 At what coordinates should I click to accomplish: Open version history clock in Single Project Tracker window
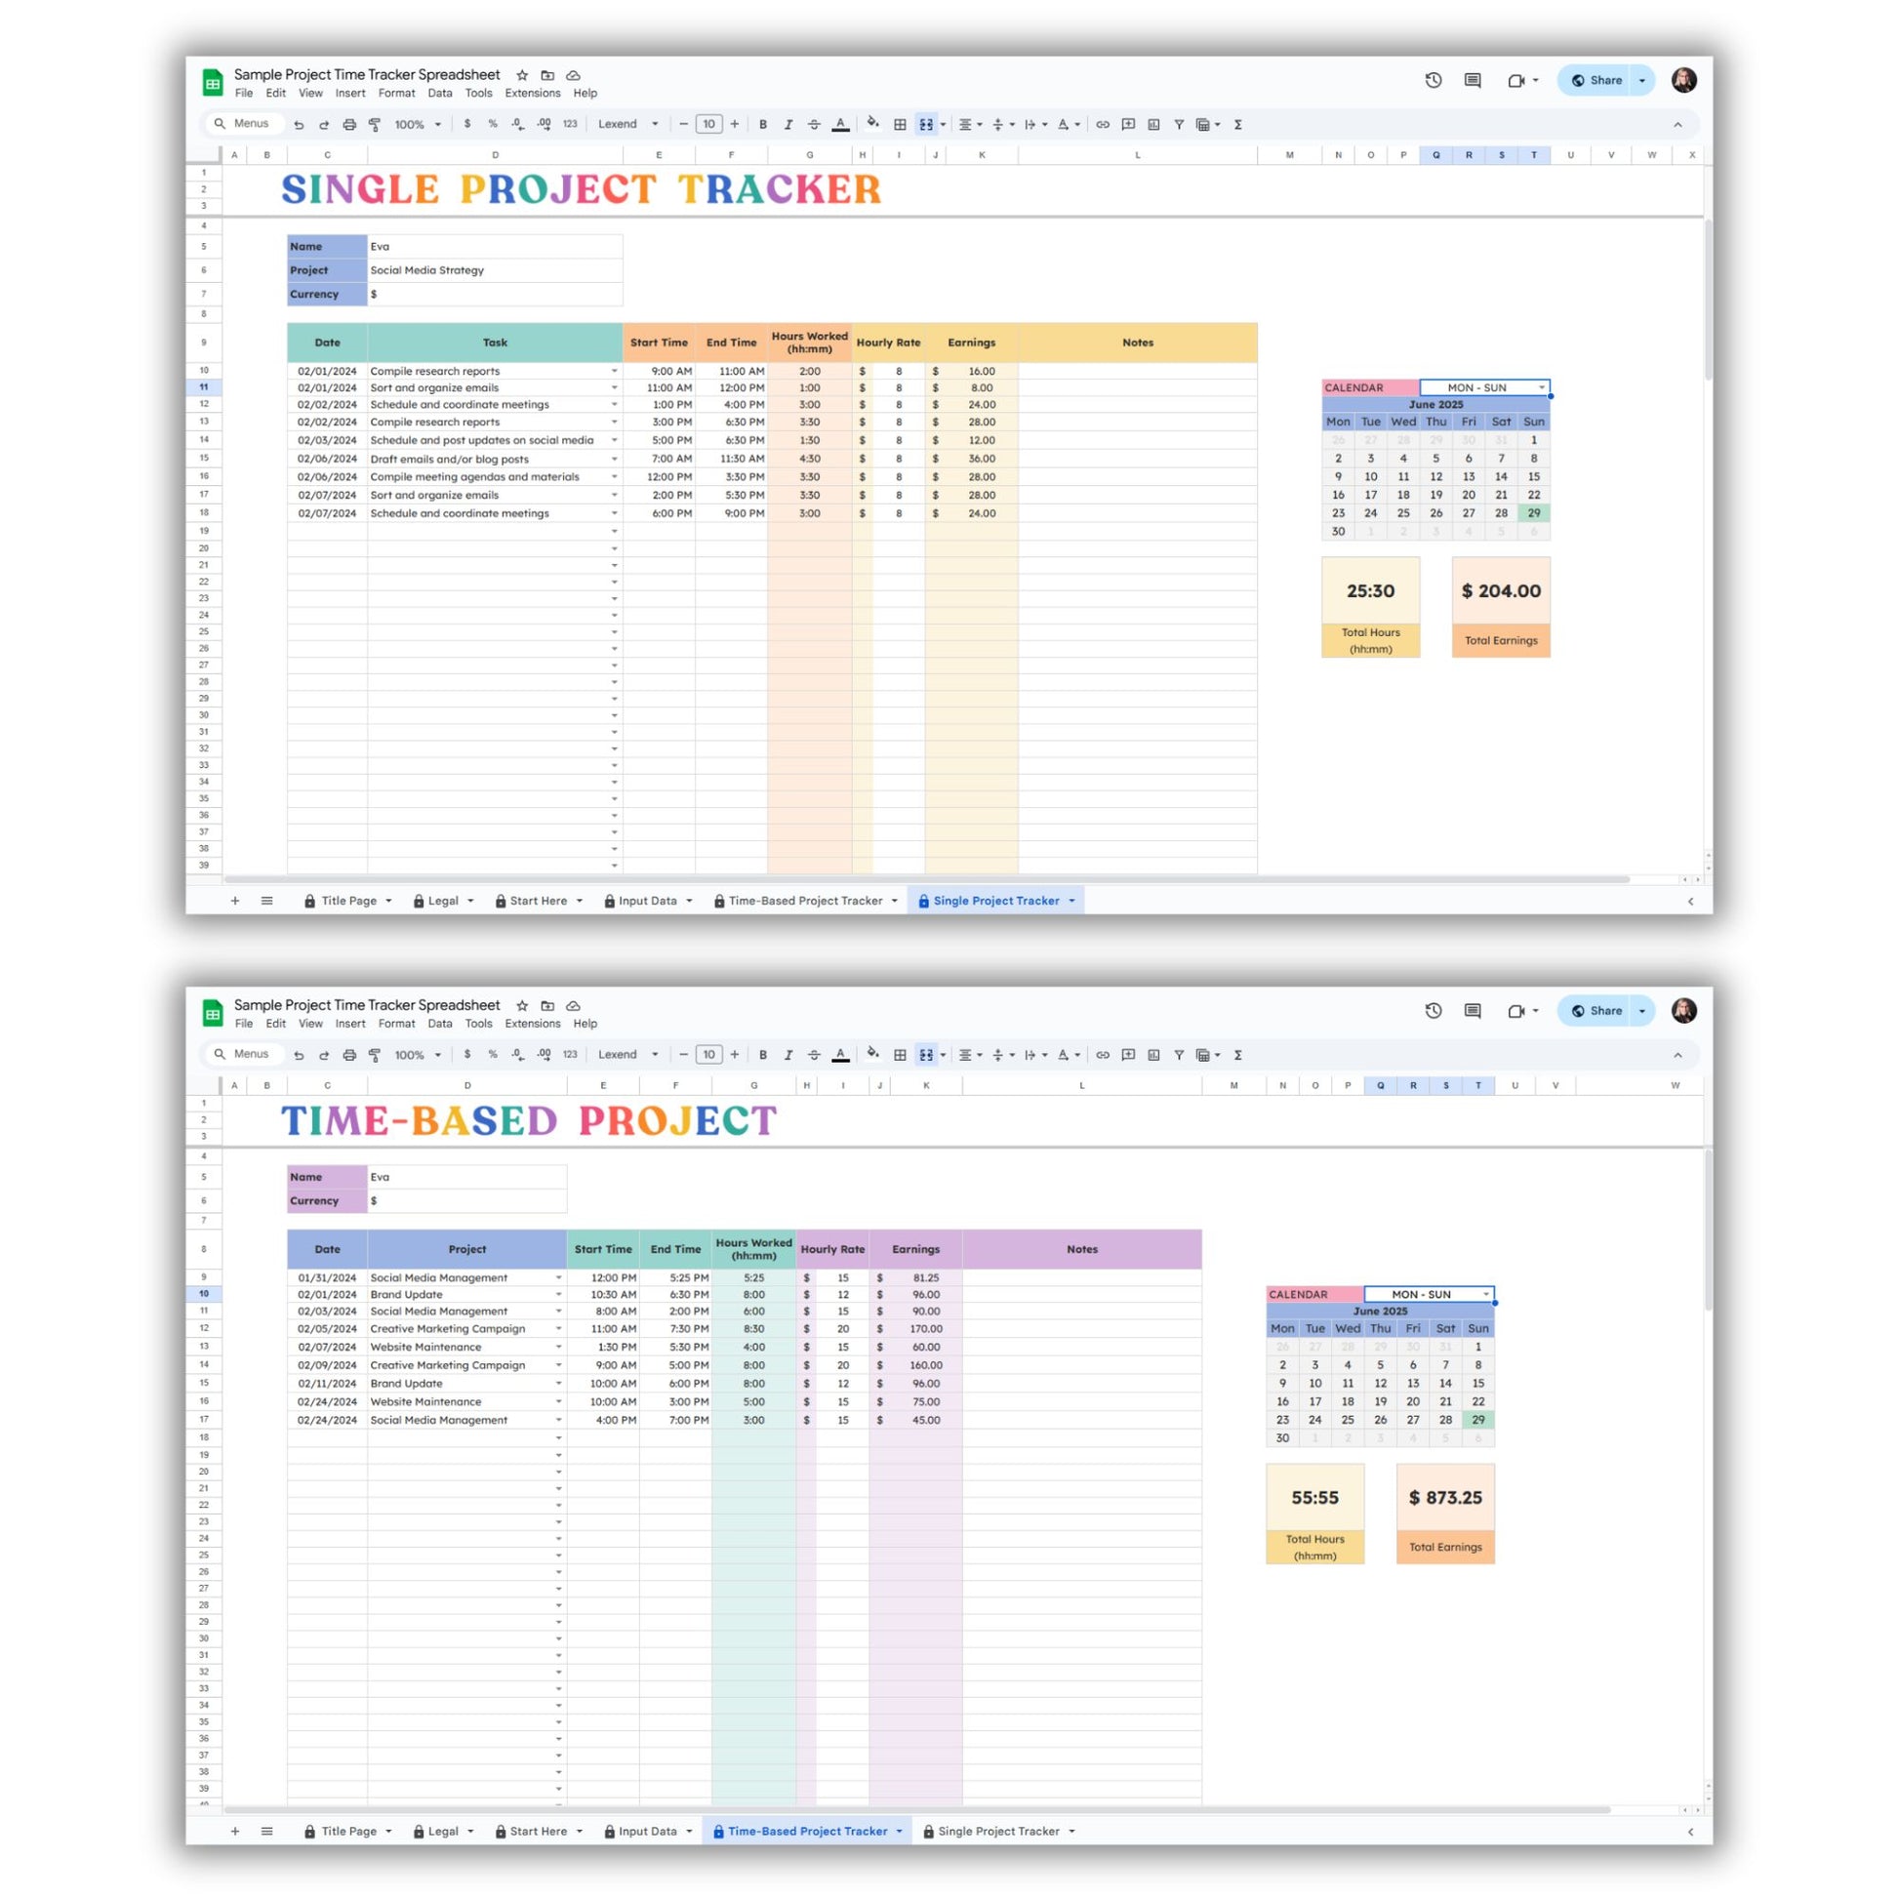click(x=1434, y=81)
